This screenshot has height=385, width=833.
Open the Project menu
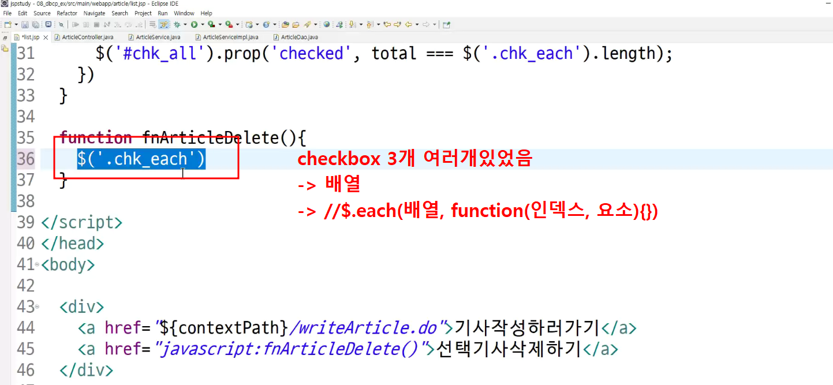pyautogui.click(x=143, y=13)
